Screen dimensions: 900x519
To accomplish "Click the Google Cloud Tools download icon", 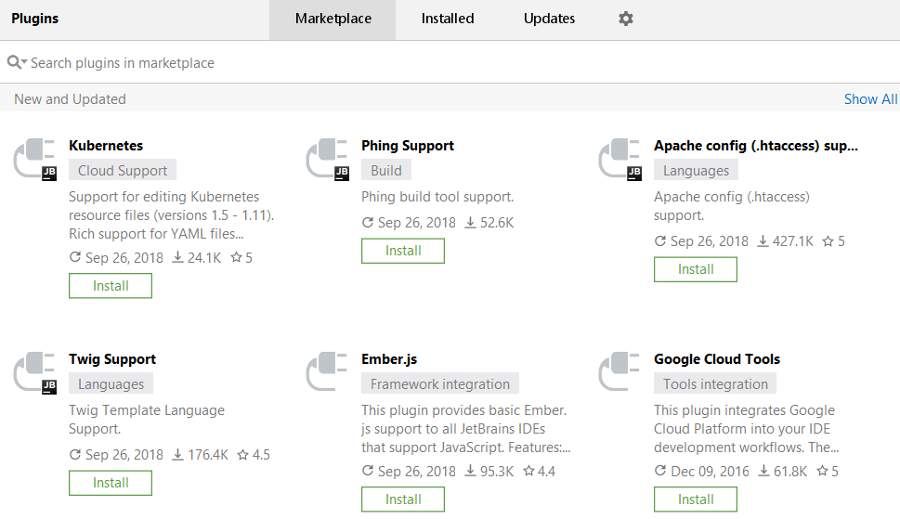I will click(764, 471).
